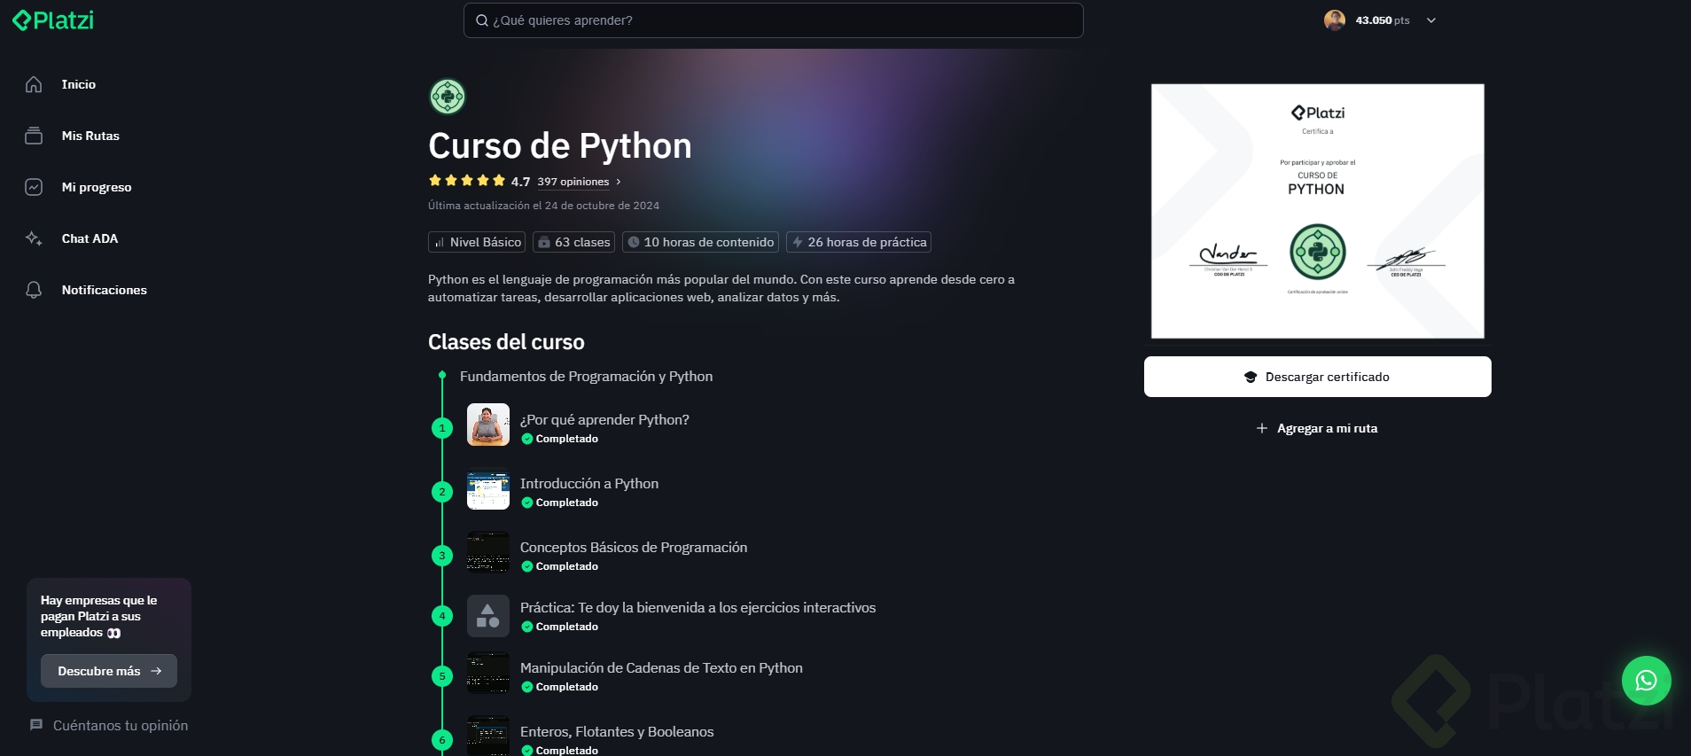Click the feedback icon beside Cuéntanos tu opinión
This screenshot has height=756, width=1691.
tap(36, 725)
